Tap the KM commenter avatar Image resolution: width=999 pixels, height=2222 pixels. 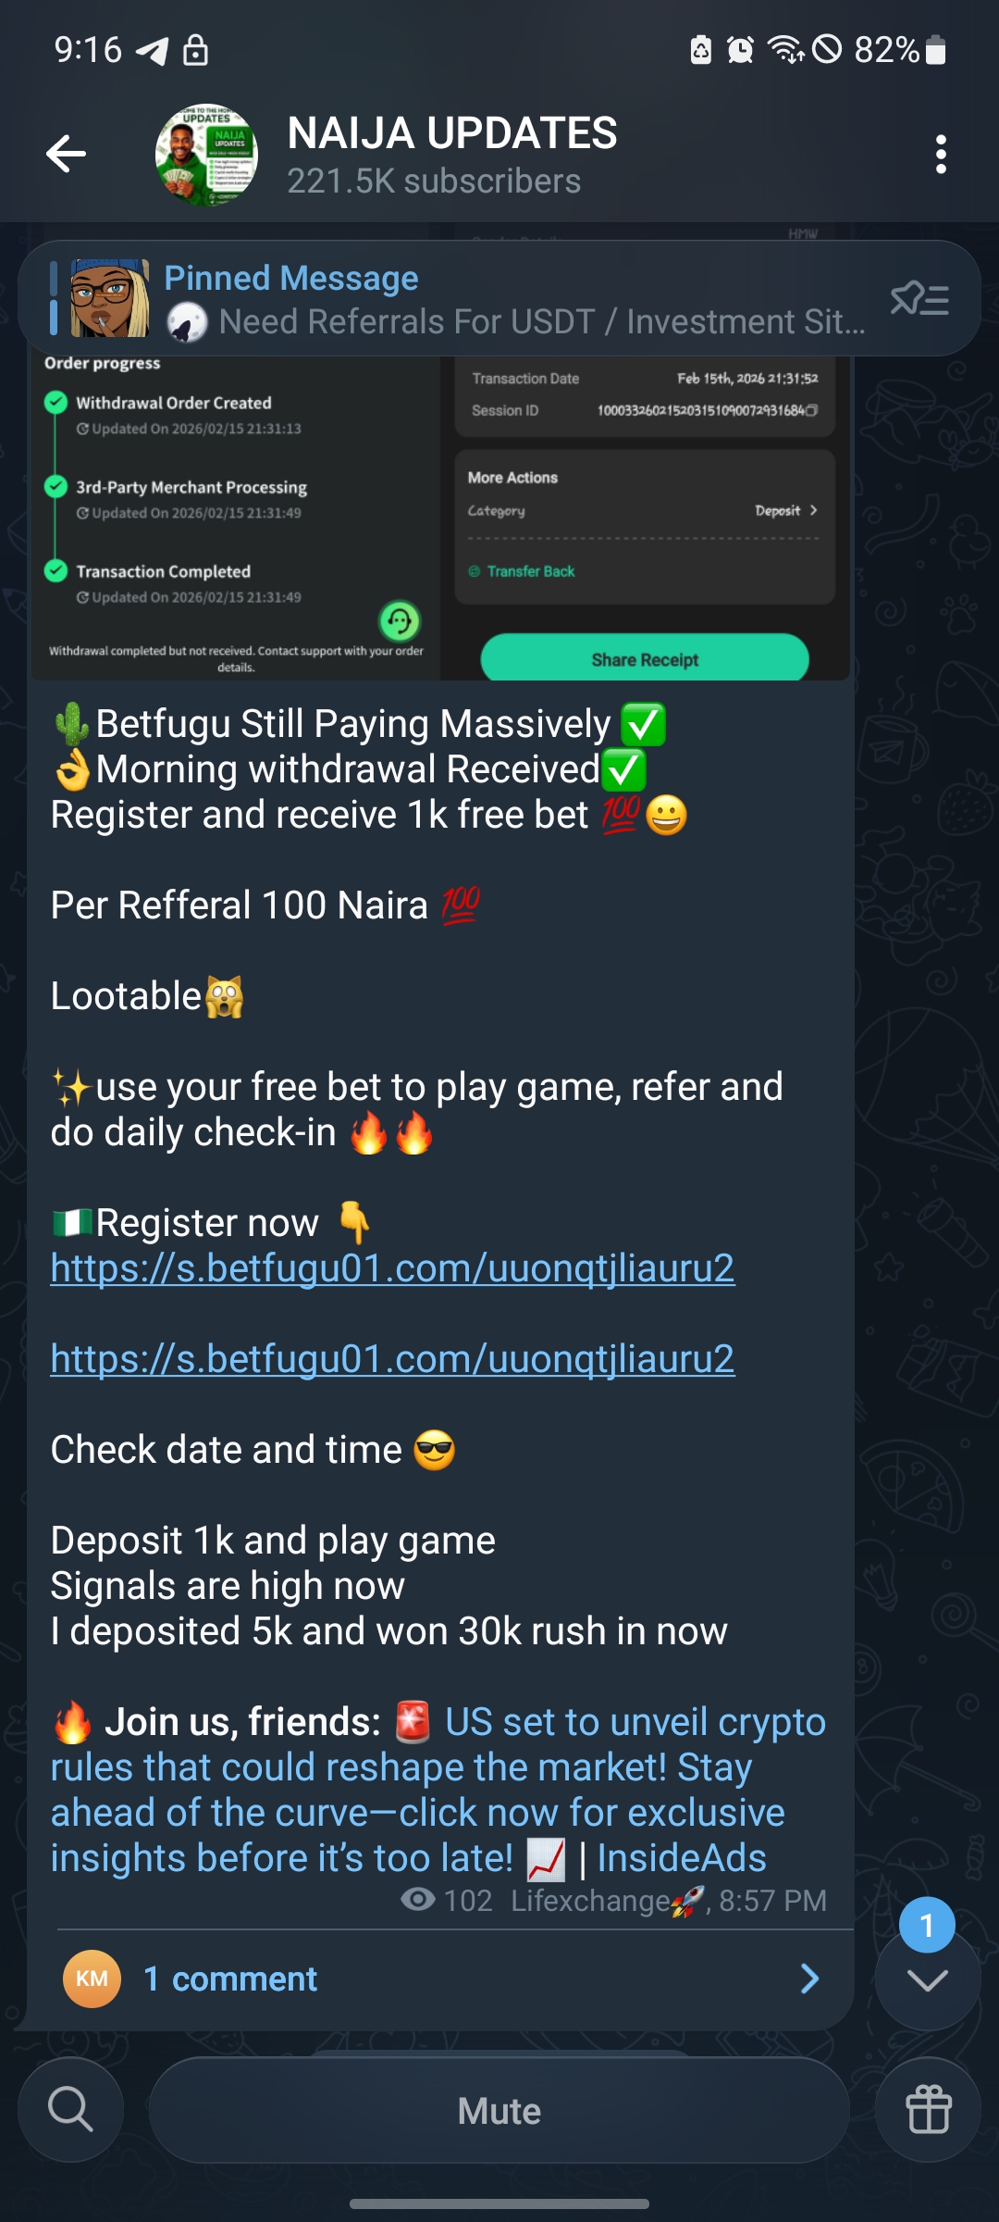[92, 1979]
